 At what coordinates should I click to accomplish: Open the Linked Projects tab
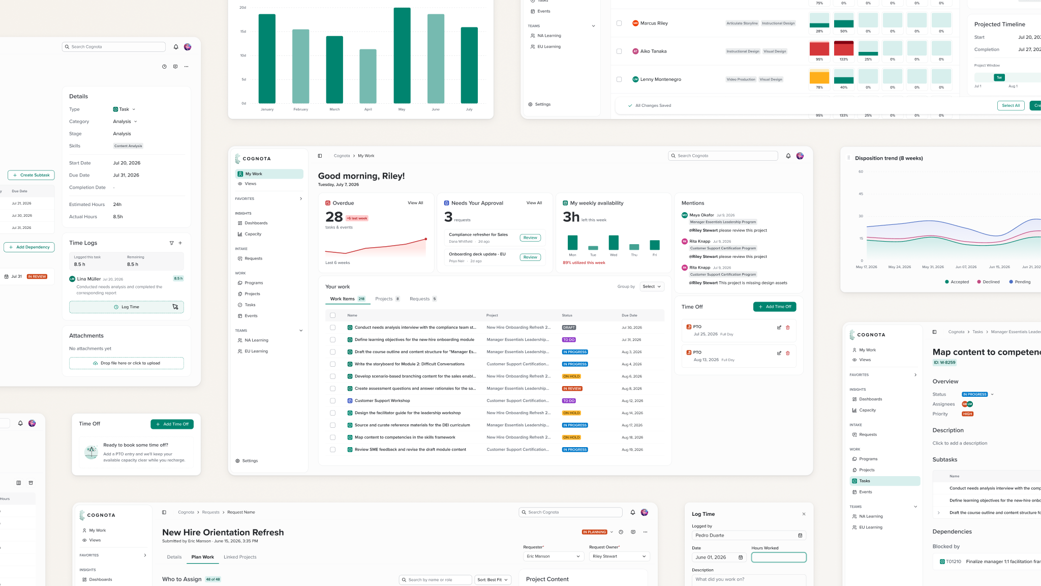[240, 558]
